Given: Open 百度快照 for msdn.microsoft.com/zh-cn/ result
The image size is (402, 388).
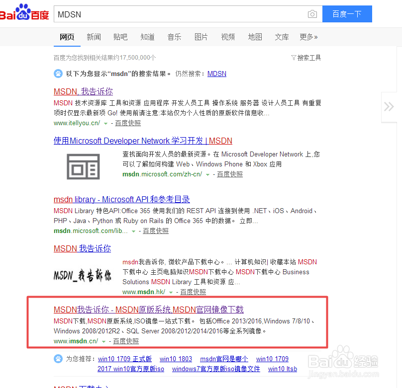Looking at the screenshot, I should 230,174.
